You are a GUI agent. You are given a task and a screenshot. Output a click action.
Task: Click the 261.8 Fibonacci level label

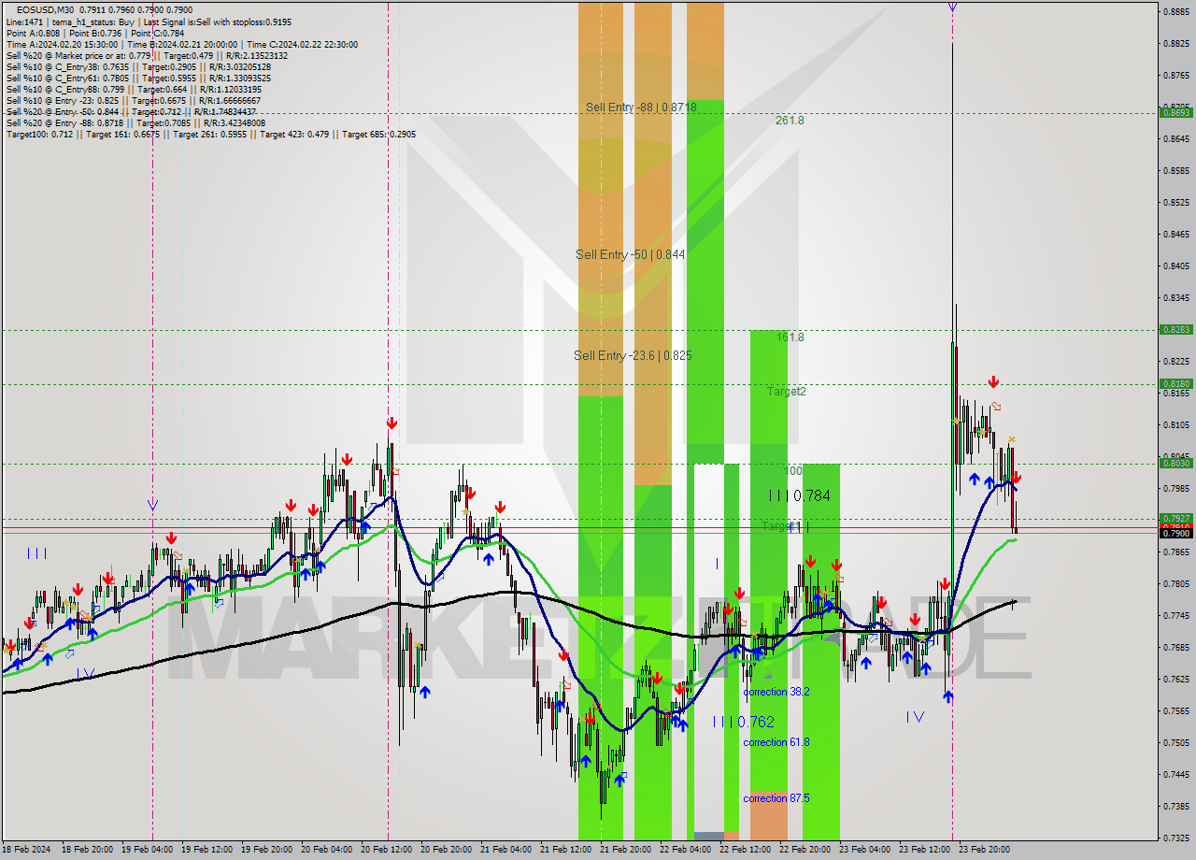pos(790,121)
